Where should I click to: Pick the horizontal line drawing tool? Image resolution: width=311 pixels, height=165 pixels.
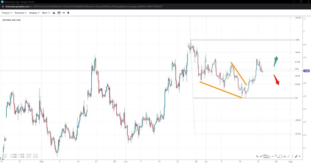[273, 156]
